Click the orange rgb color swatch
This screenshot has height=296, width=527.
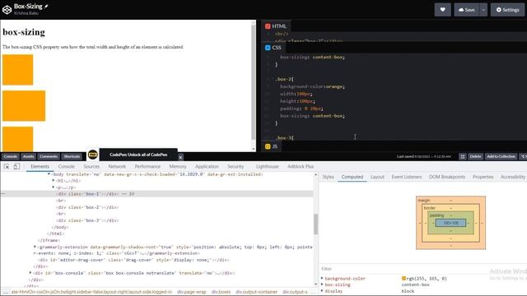click(403, 279)
